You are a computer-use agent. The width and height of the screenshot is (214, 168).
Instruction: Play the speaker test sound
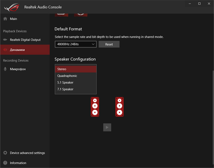click(x=107, y=127)
